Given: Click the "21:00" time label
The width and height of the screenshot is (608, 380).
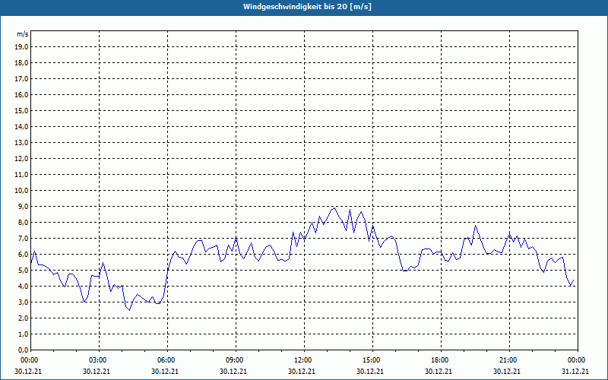Looking at the screenshot, I should pos(508,360).
